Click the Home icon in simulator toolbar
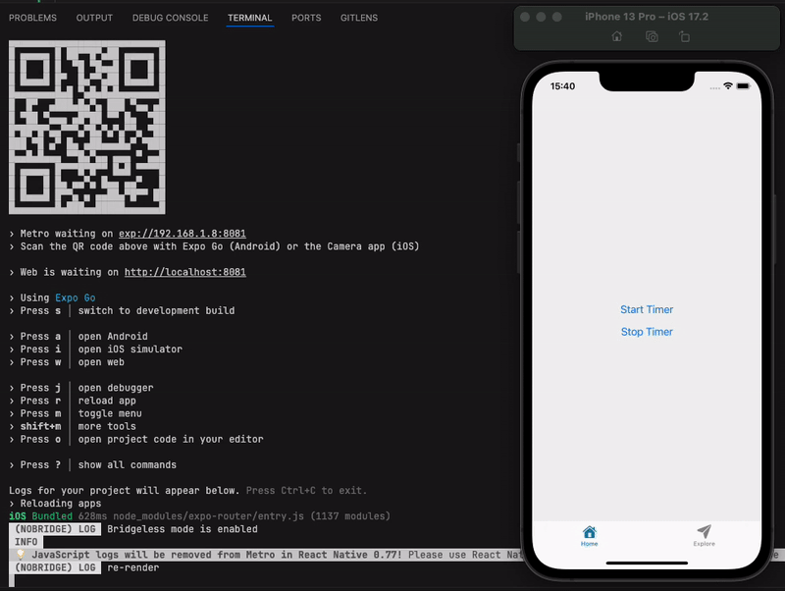Viewport: 785px width, 591px height. pos(616,35)
